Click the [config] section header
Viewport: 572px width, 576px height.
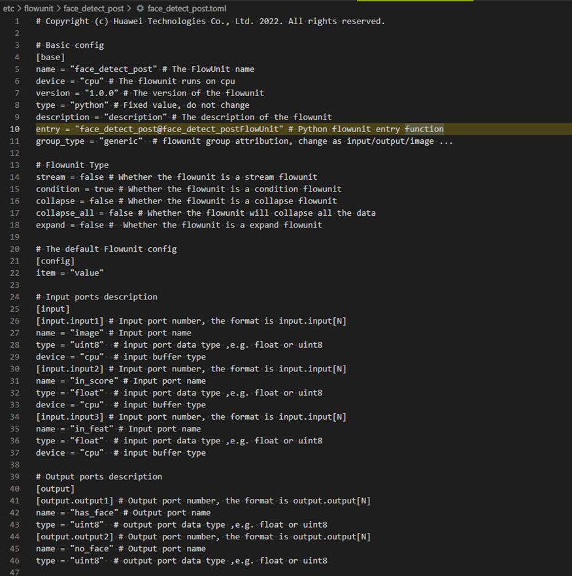[x=55, y=261]
